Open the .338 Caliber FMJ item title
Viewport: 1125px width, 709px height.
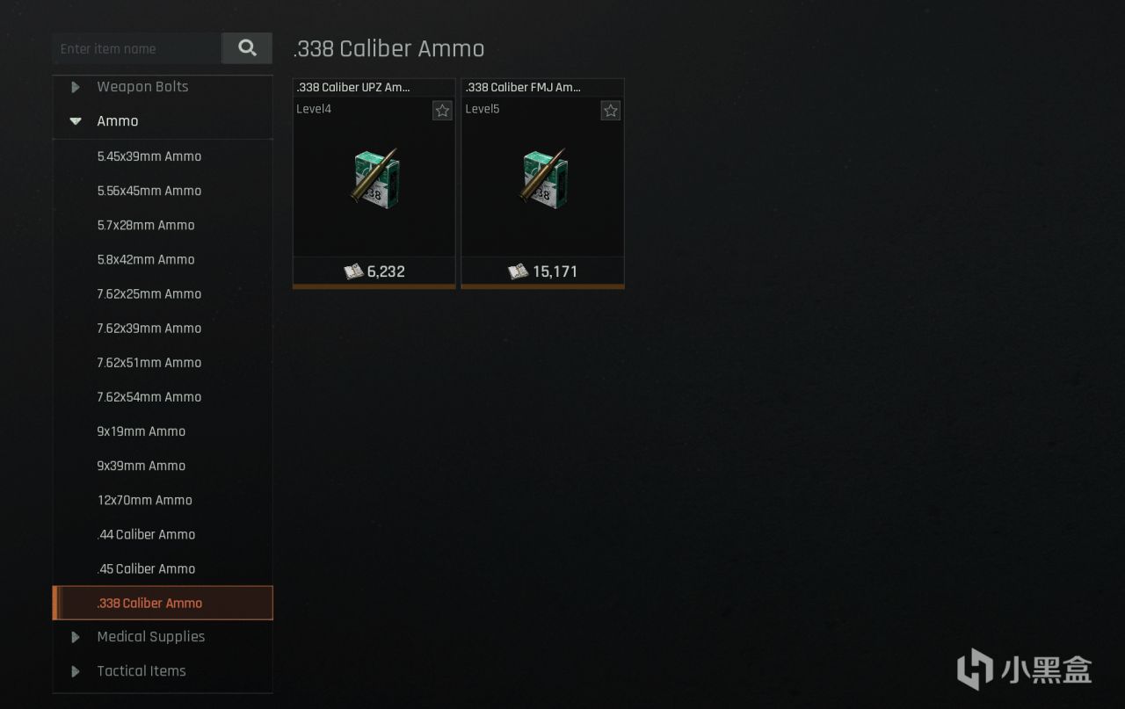523,87
